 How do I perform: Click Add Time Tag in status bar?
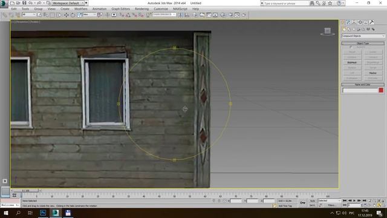pos(285,206)
